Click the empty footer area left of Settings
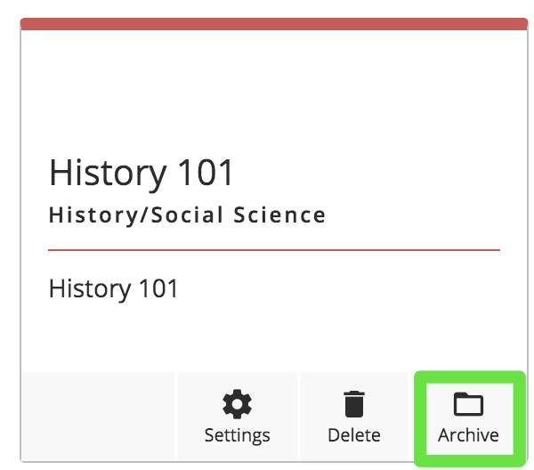Image resolution: width=534 pixels, height=470 pixels. click(98, 417)
